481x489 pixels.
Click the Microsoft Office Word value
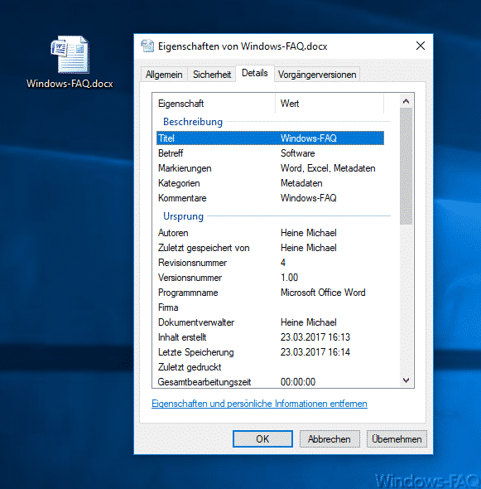coord(323,293)
